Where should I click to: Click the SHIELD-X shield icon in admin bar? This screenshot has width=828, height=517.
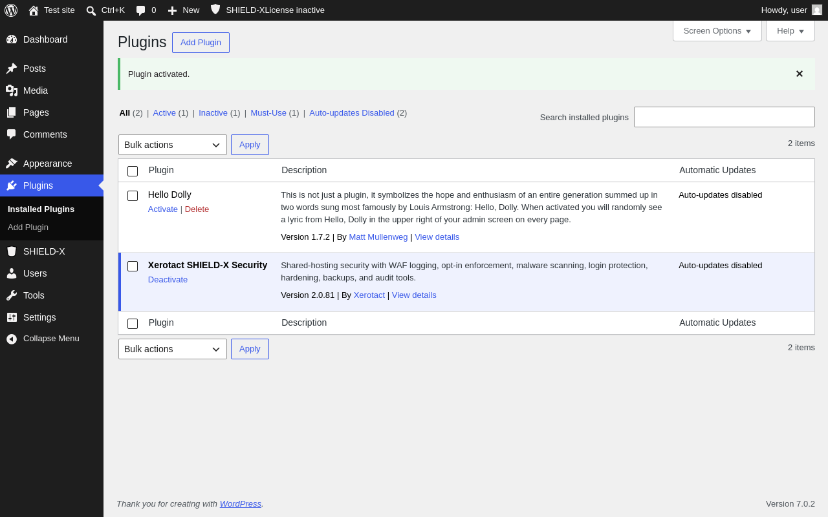pos(215,10)
